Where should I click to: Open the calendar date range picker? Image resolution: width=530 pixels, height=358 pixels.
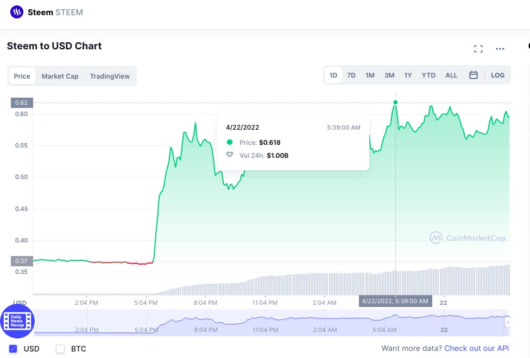pyautogui.click(x=473, y=75)
